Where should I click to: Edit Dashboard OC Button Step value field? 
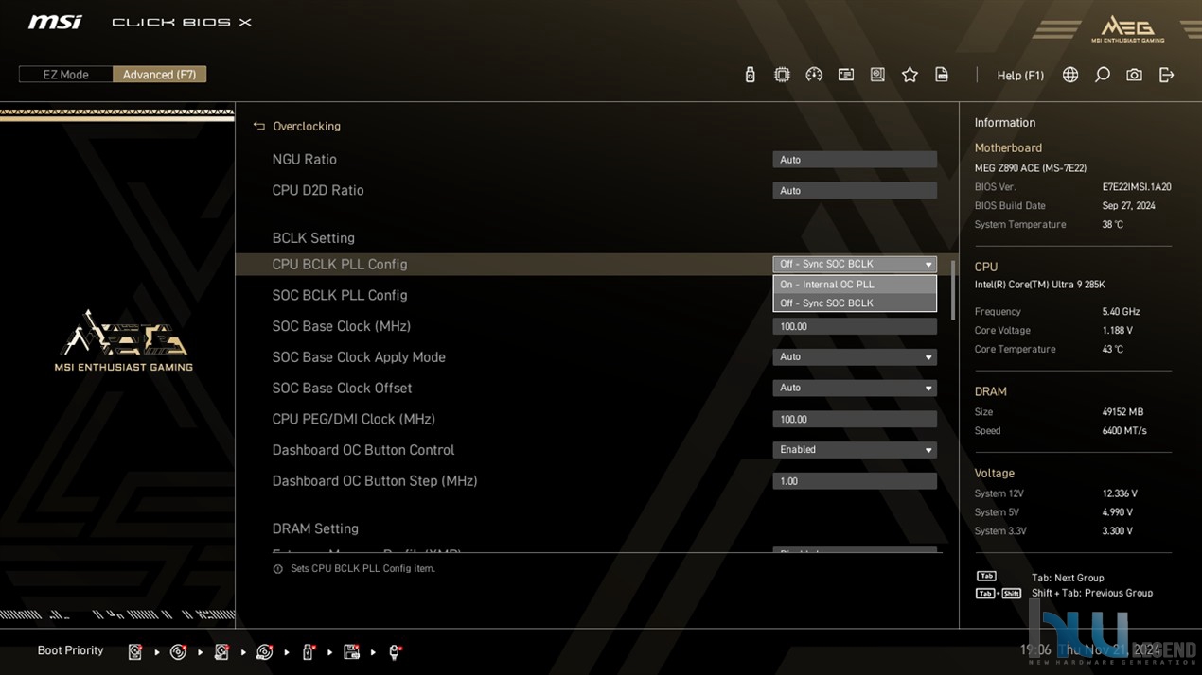(855, 481)
